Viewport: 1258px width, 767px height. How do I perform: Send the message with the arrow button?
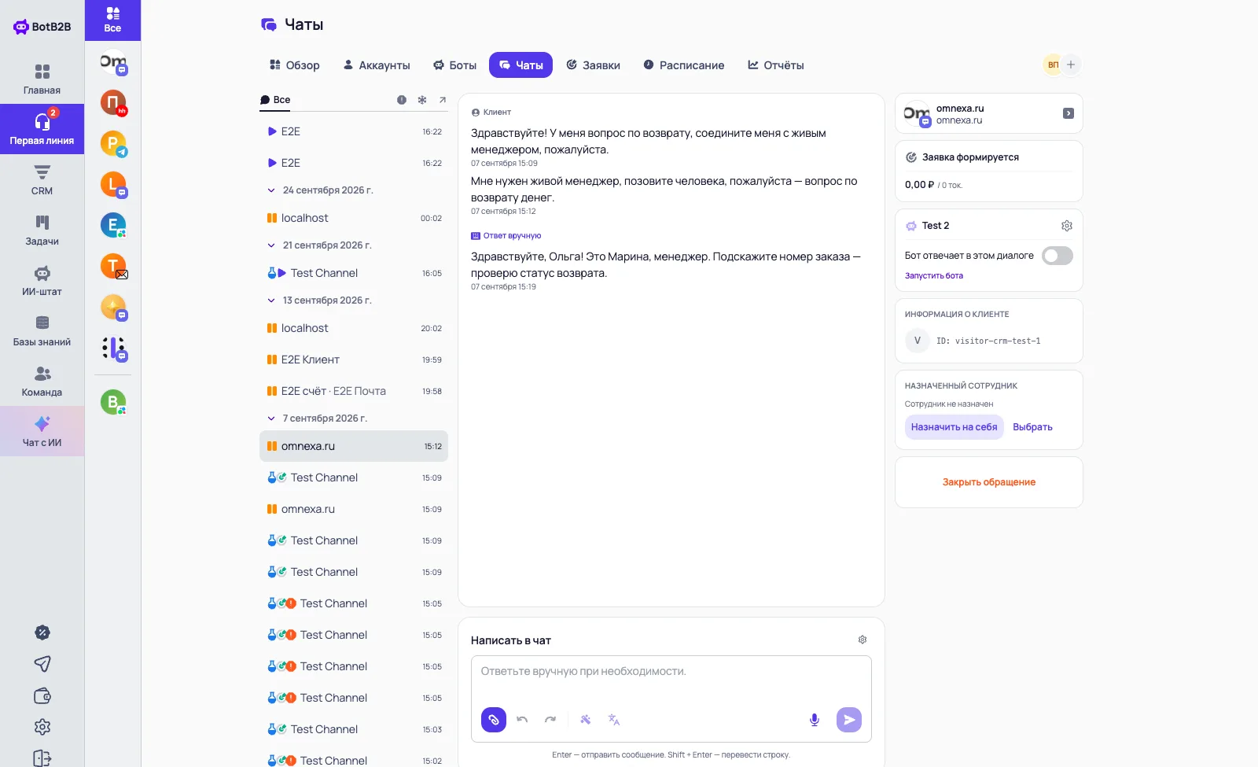point(849,720)
